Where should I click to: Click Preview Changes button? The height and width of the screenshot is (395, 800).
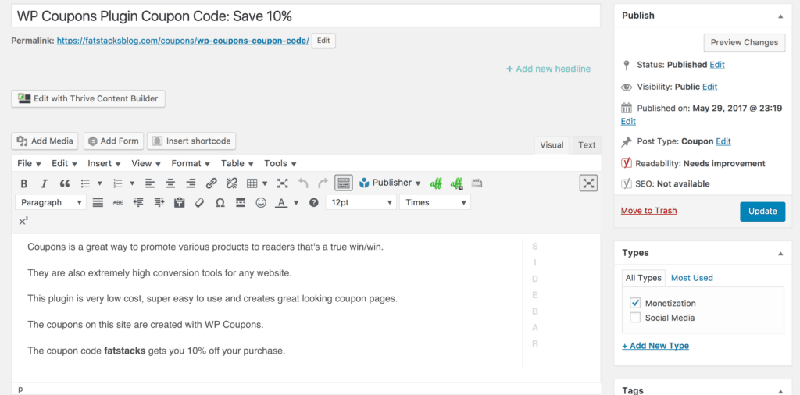(x=745, y=42)
